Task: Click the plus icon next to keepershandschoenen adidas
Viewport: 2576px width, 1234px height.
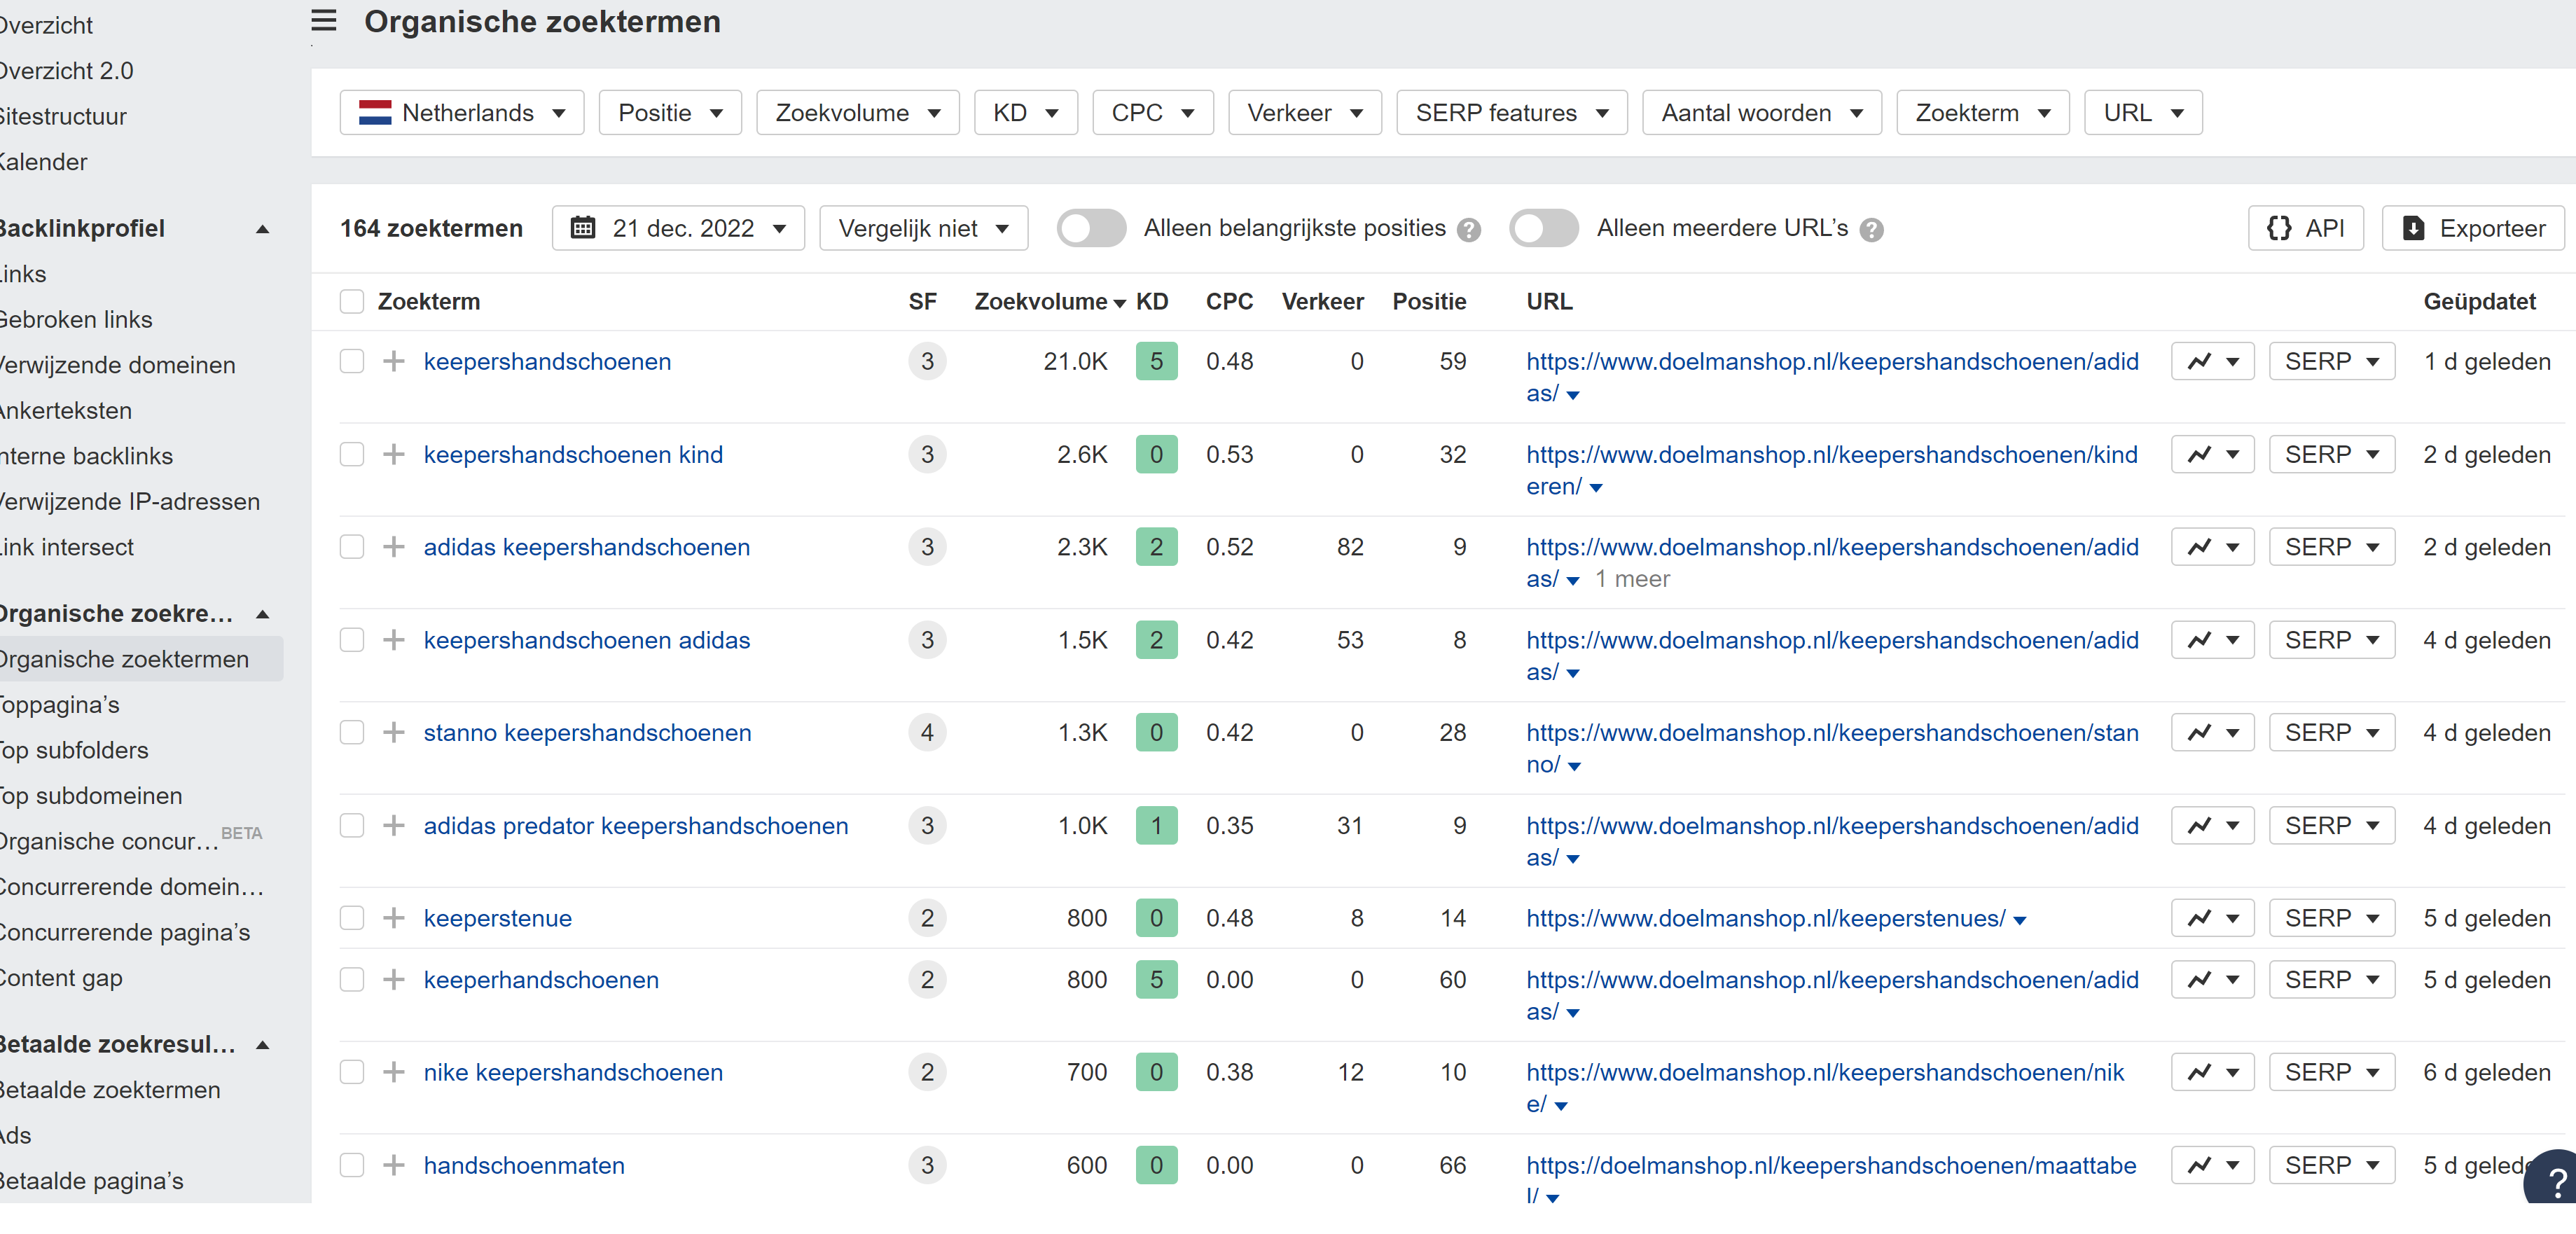Action: pos(394,640)
